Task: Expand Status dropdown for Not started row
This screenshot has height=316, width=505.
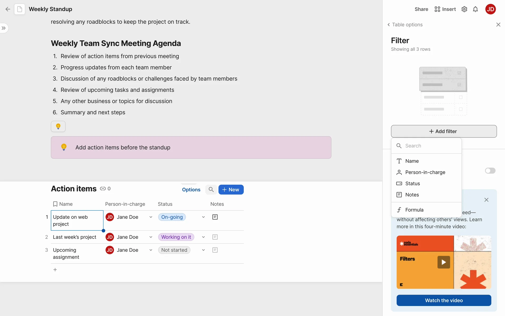Action: pos(203,250)
